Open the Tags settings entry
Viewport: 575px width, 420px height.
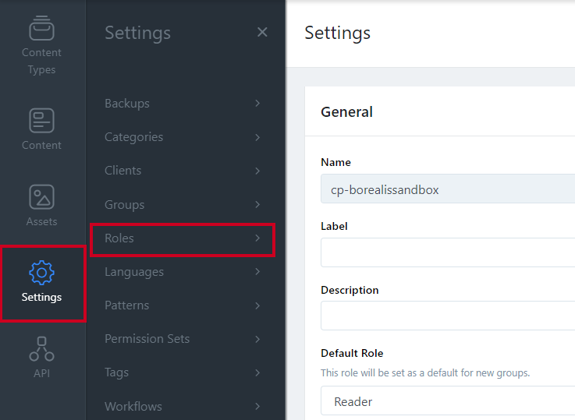(183, 372)
